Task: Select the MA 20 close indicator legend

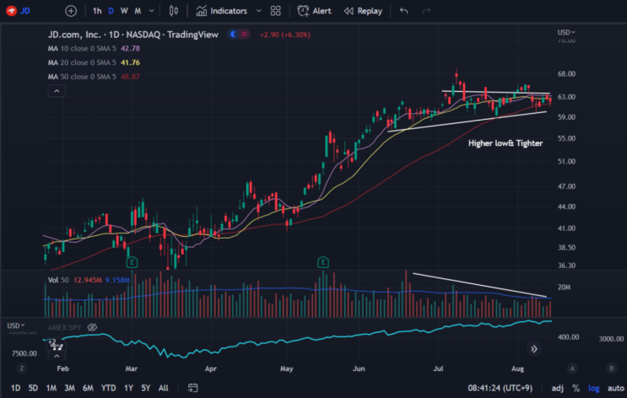Action: pos(94,62)
